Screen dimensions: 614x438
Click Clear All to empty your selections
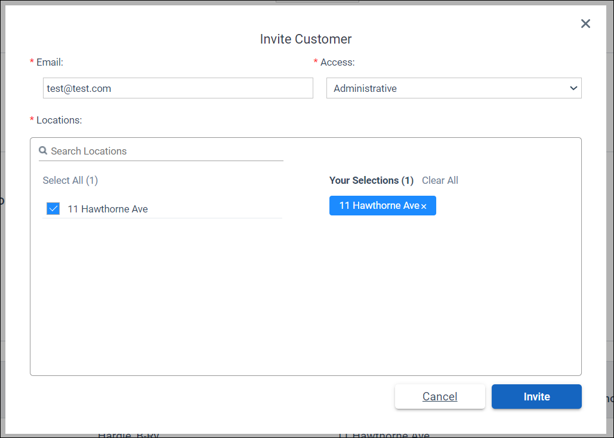440,180
